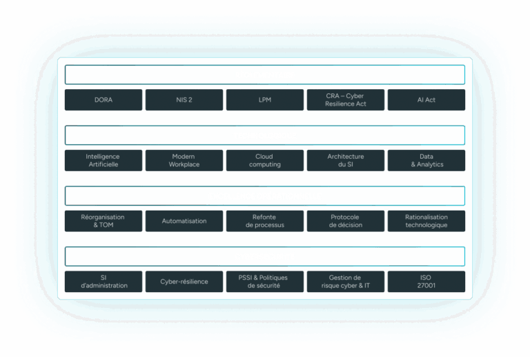Open the Modern Workplace tile
The height and width of the screenshot is (357, 530).
click(184, 160)
